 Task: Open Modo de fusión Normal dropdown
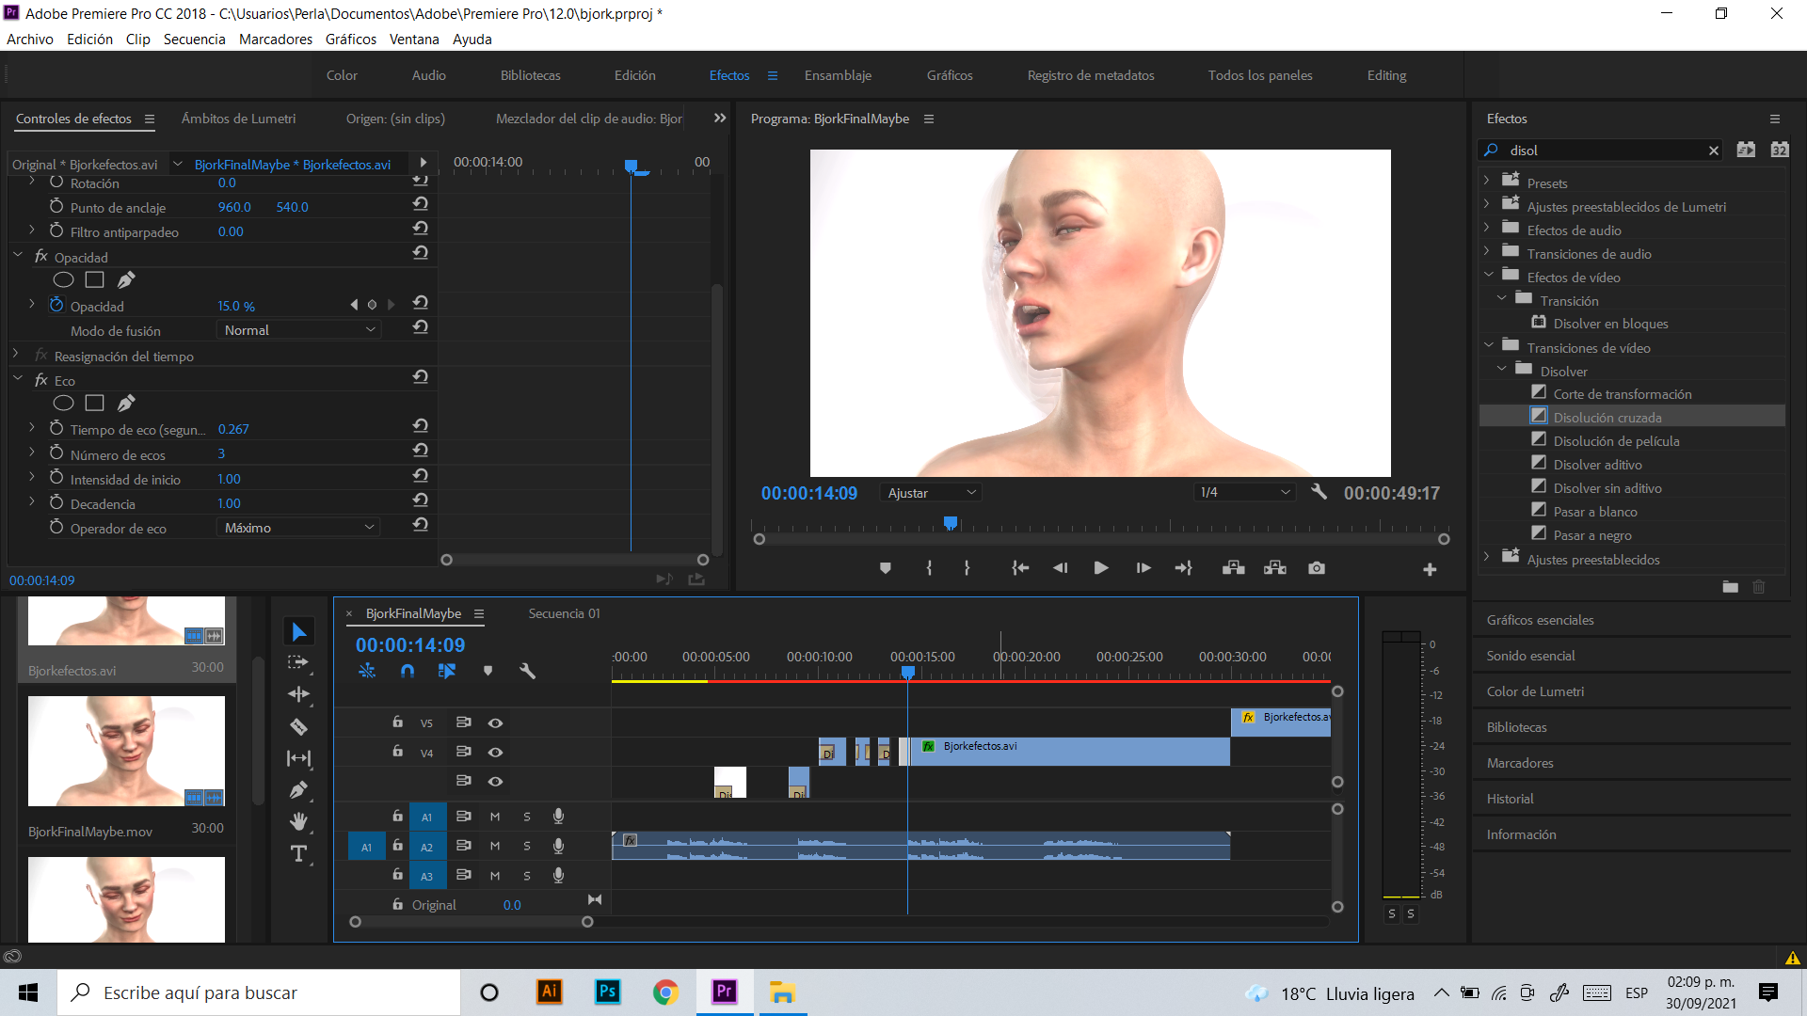(298, 329)
